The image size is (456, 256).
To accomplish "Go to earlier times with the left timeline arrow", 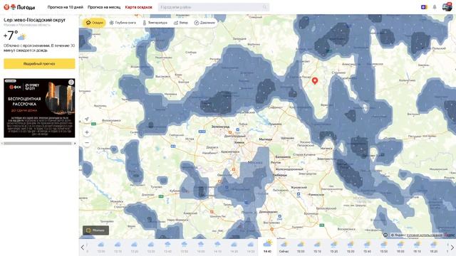I will pos(83,247).
